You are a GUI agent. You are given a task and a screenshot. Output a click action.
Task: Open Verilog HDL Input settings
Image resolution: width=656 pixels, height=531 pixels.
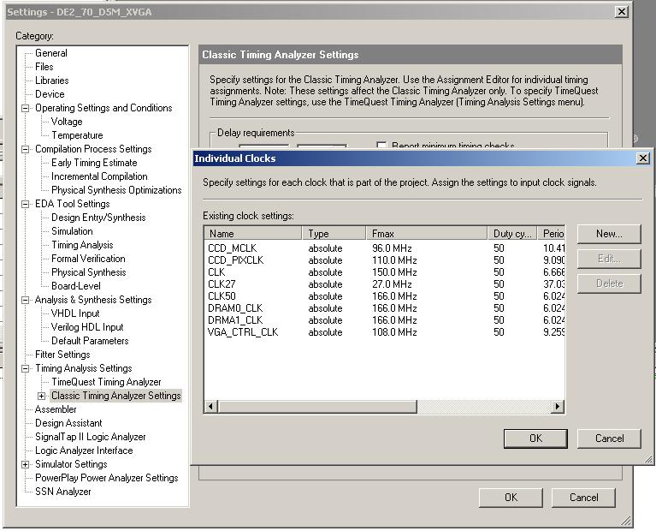(x=87, y=327)
